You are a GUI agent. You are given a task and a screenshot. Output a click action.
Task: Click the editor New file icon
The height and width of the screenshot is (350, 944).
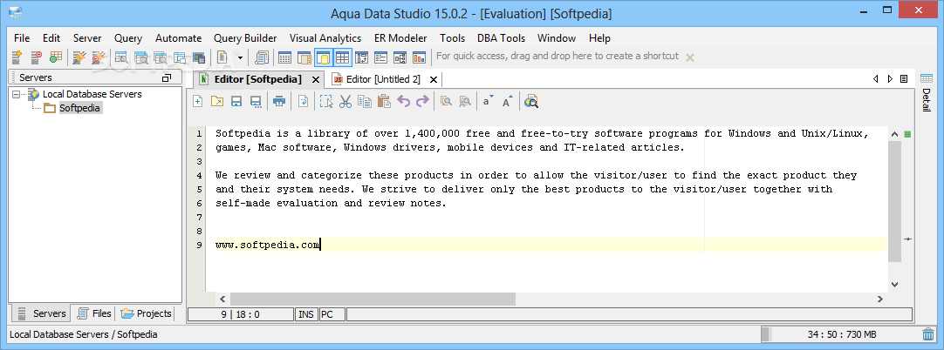[x=197, y=102]
